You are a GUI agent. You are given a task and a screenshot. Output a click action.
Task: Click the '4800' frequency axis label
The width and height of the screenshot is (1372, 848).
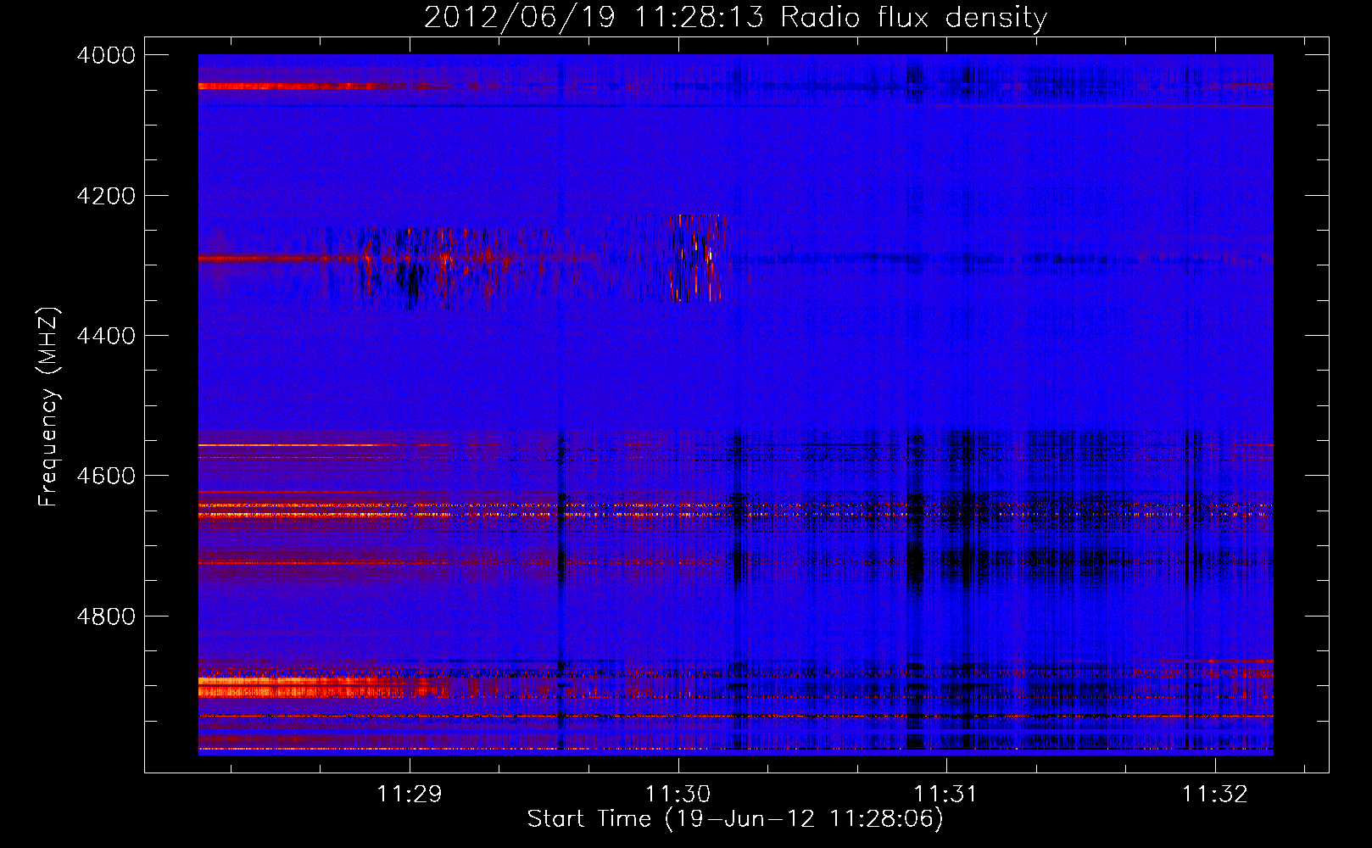click(x=106, y=616)
